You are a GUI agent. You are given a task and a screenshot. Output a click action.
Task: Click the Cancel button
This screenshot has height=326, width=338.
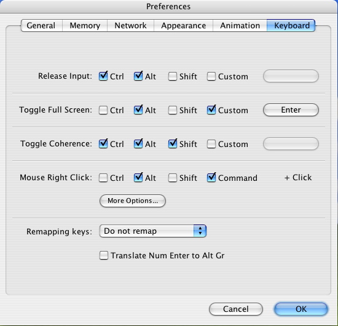tap(236, 309)
